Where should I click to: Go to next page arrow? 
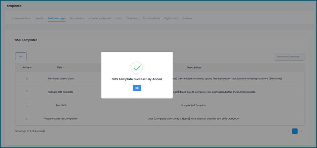pos(302,131)
